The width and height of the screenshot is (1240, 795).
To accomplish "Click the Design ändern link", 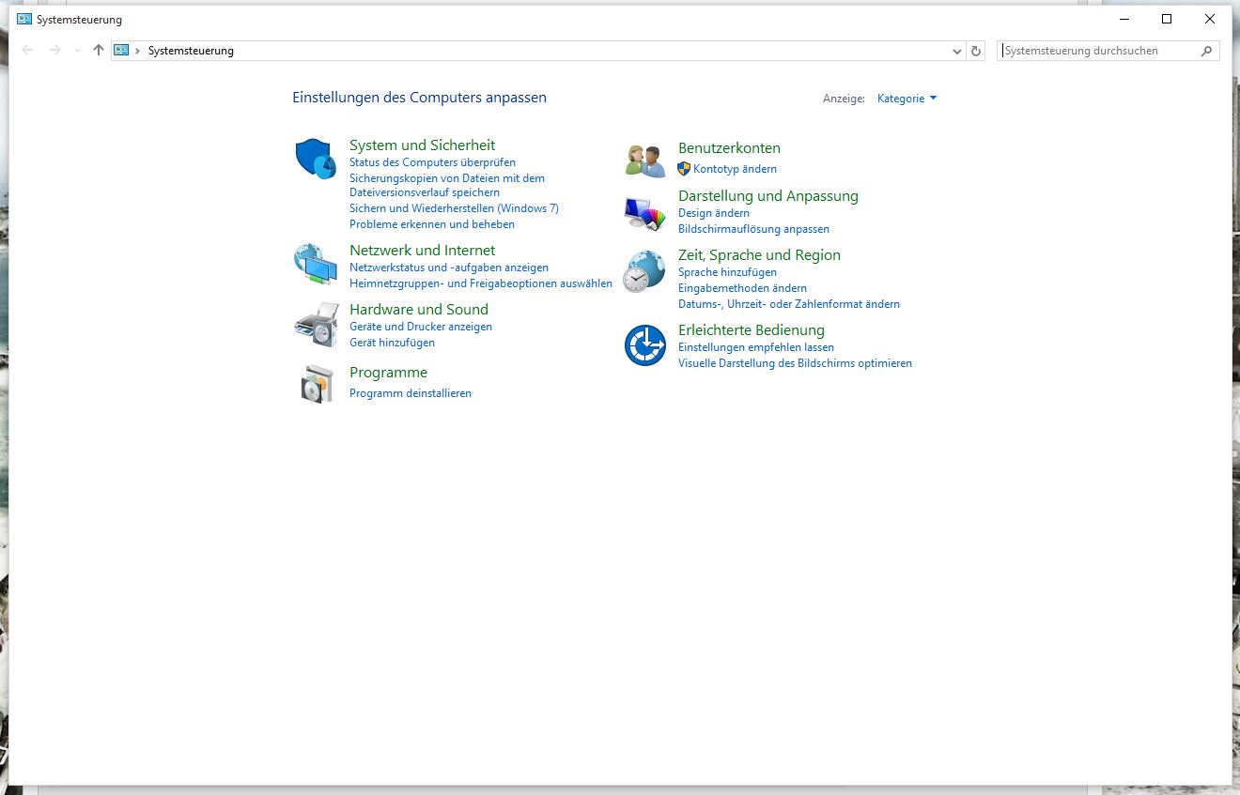I will [x=714, y=213].
